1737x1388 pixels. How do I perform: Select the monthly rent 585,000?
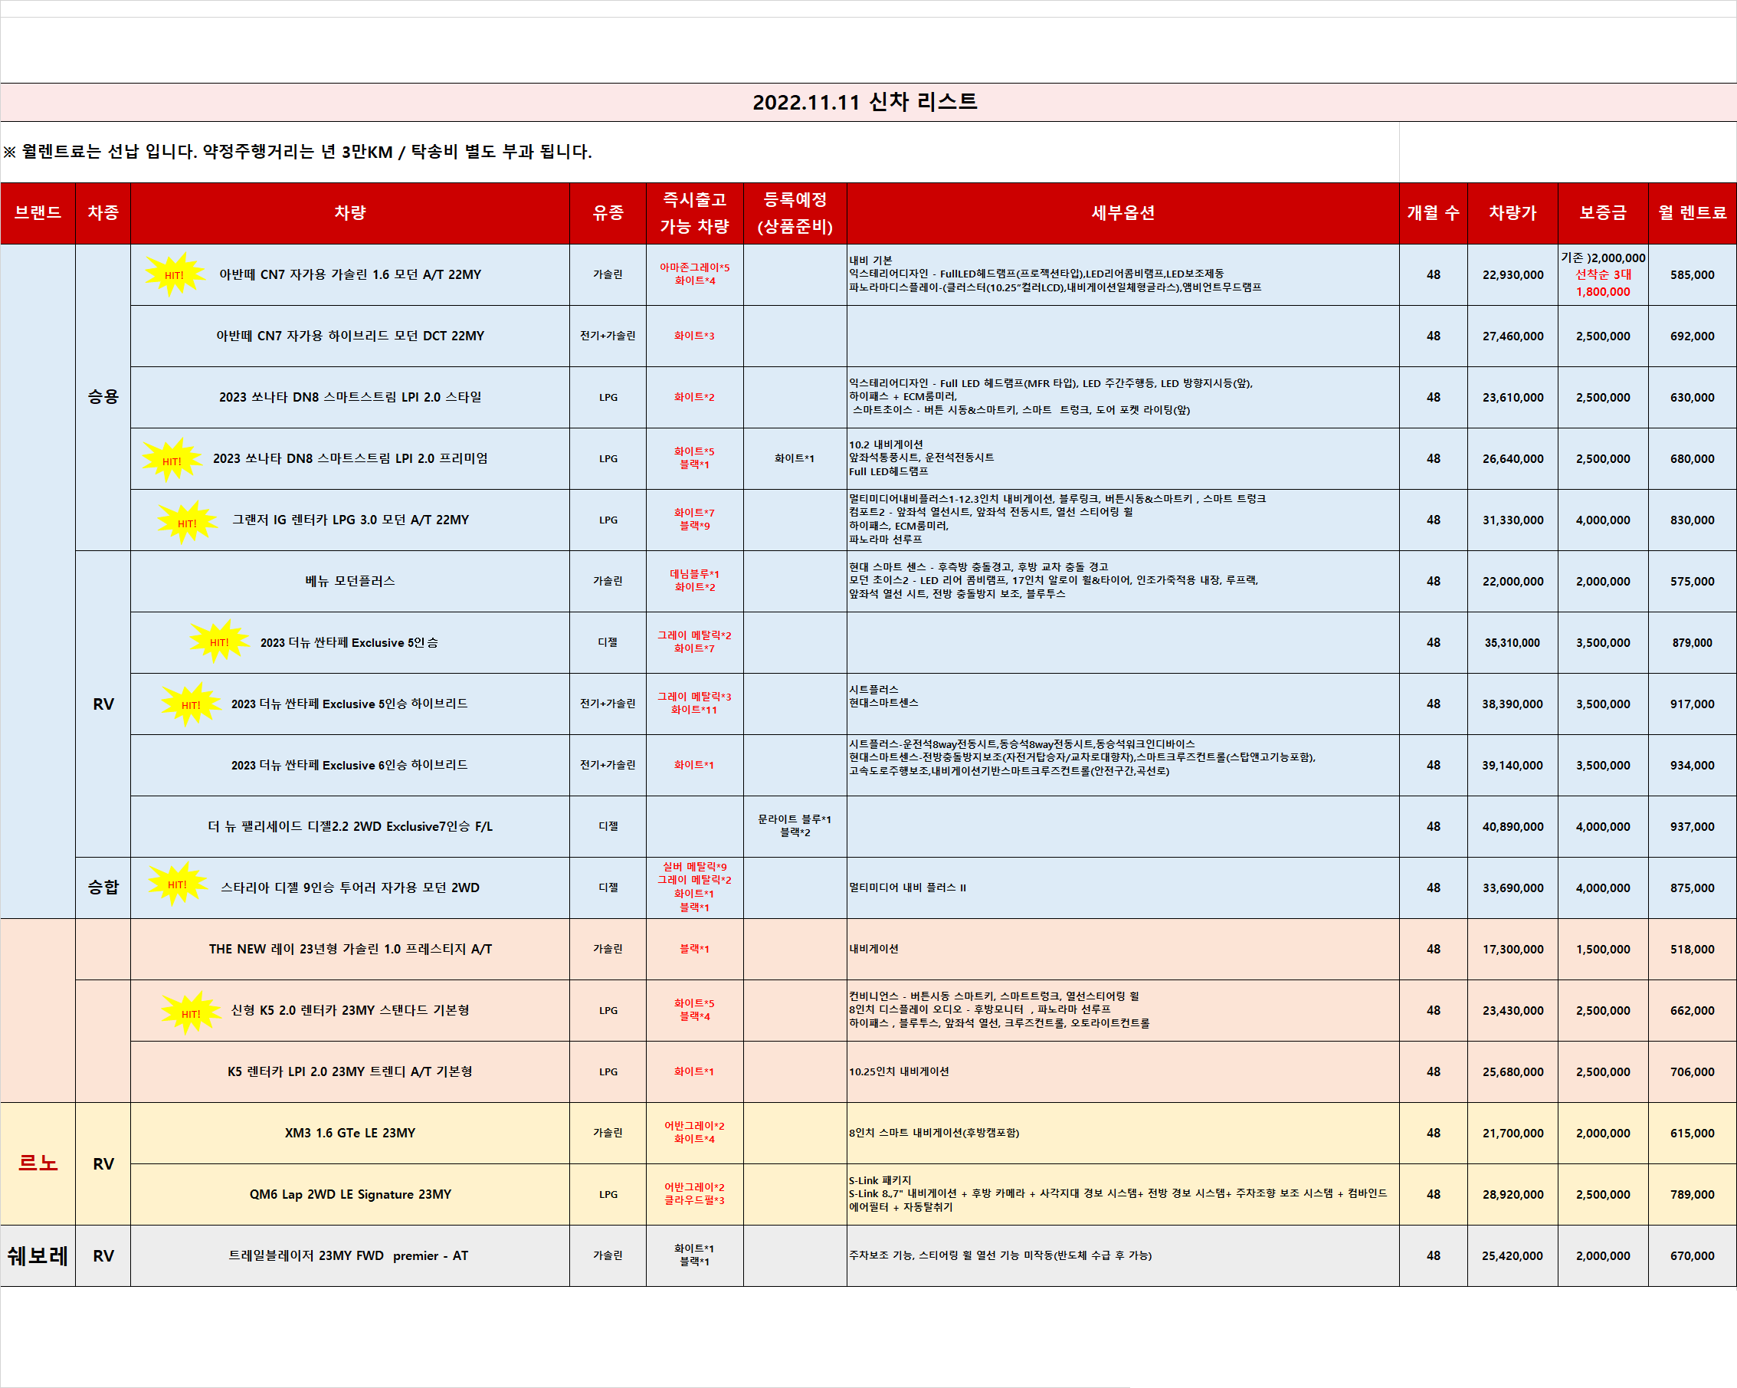[x=1693, y=274]
